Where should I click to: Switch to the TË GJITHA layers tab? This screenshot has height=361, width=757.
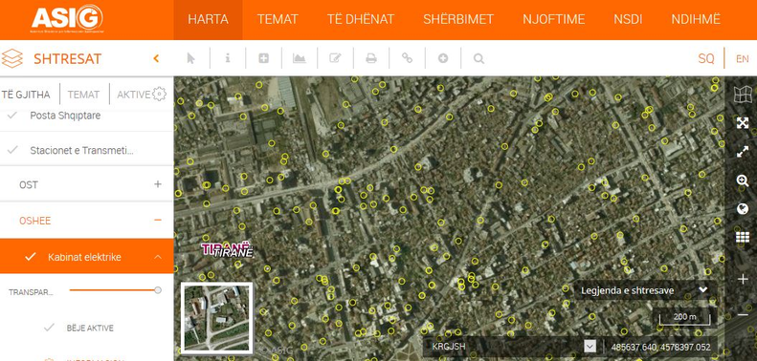26,95
